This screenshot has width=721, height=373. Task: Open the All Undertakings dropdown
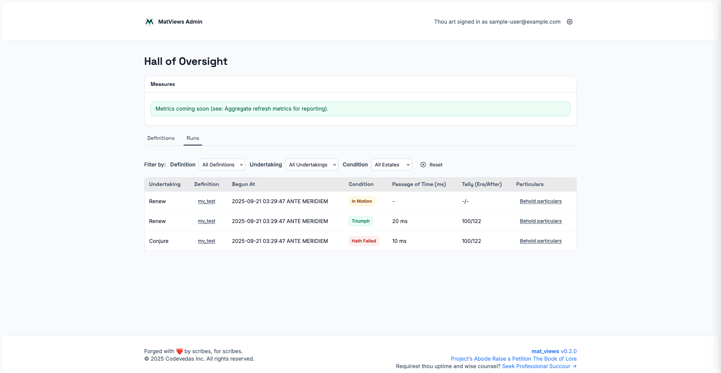[311, 165]
